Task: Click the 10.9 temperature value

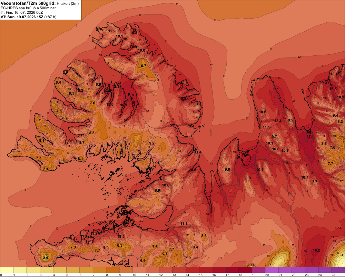Action: [341, 97]
